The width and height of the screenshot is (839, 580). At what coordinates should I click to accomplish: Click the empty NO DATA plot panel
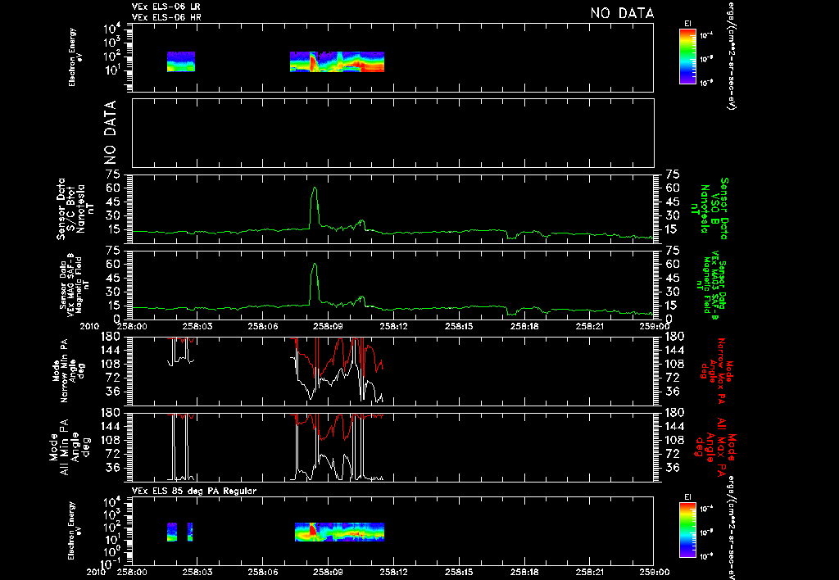pyautogui.click(x=392, y=133)
